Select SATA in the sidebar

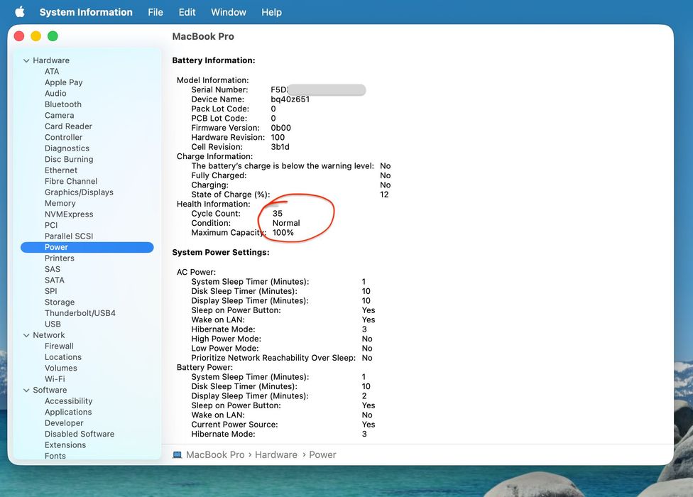55,280
